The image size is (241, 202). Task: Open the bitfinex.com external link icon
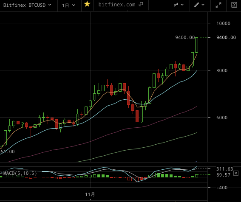[141, 4]
